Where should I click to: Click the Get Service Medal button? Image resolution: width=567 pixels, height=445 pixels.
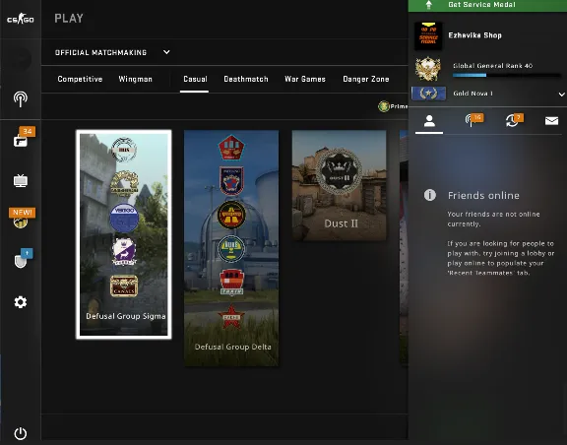tap(487, 6)
